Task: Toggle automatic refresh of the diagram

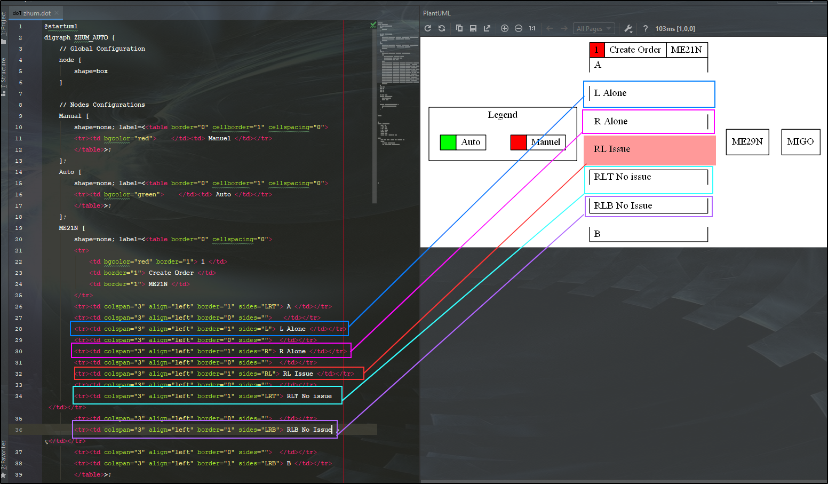Action: [x=442, y=28]
